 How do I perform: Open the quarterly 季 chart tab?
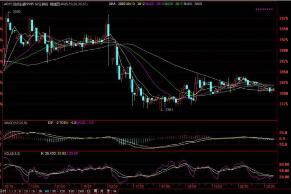click(108, 191)
